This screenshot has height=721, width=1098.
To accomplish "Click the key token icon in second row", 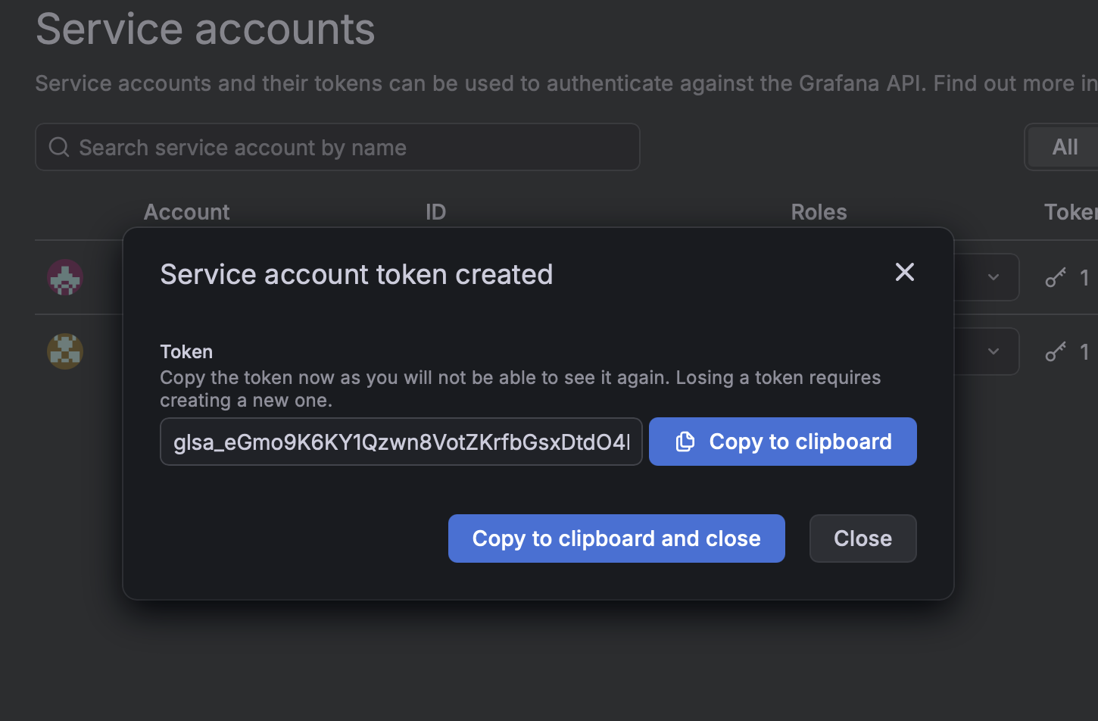I will click(1056, 351).
